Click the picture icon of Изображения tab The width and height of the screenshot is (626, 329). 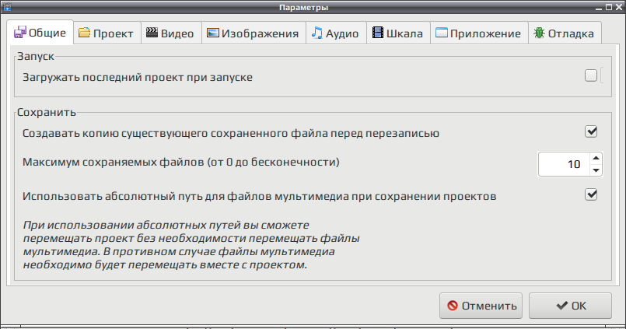pyautogui.click(x=213, y=33)
